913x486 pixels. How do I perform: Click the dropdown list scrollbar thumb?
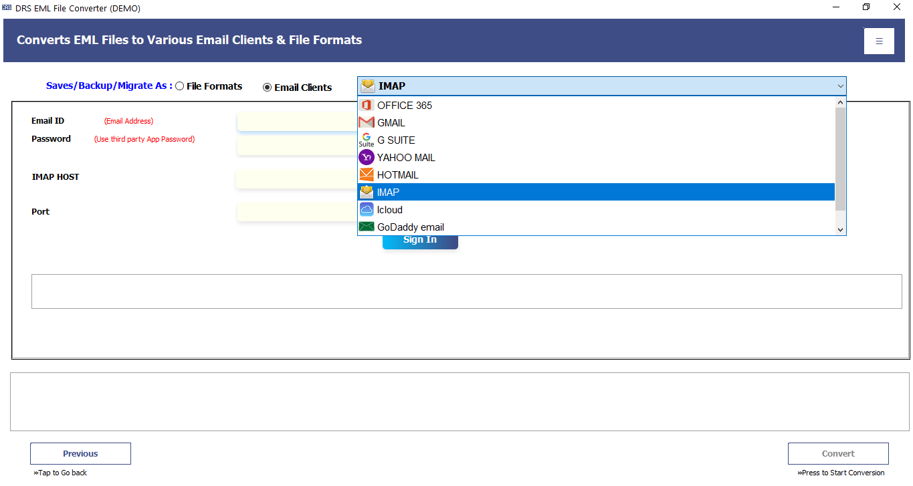[x=841, y=159]
